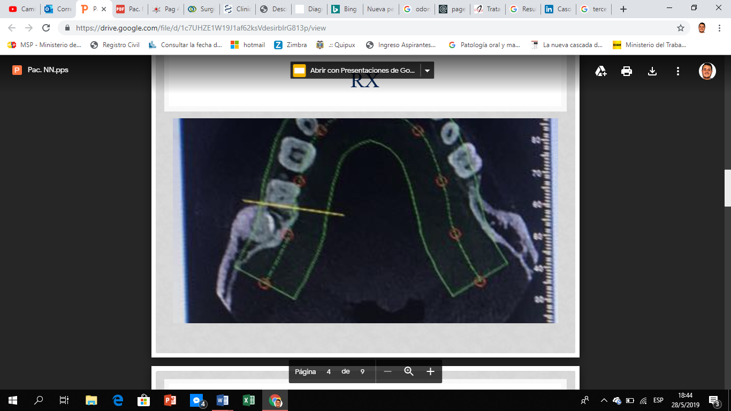Open PowerPoint from the Windows taskbar
This screenshot has width=731, height=411.
click(x=170, y=400)
